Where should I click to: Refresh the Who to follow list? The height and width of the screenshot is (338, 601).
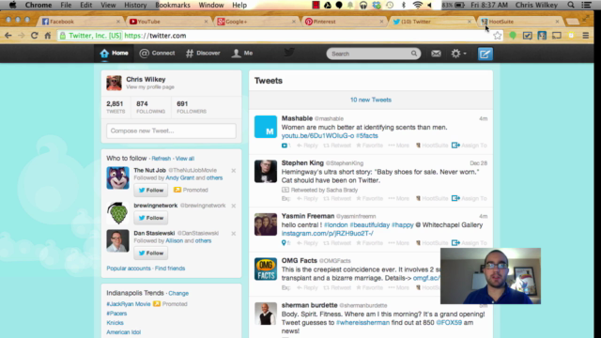161,159
